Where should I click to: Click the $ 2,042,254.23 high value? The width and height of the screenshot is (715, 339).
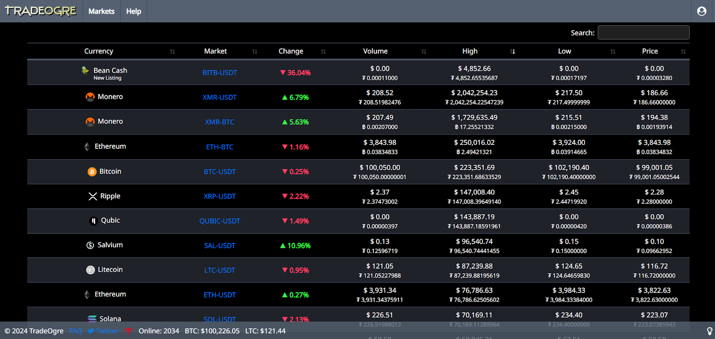pos(474,93)
